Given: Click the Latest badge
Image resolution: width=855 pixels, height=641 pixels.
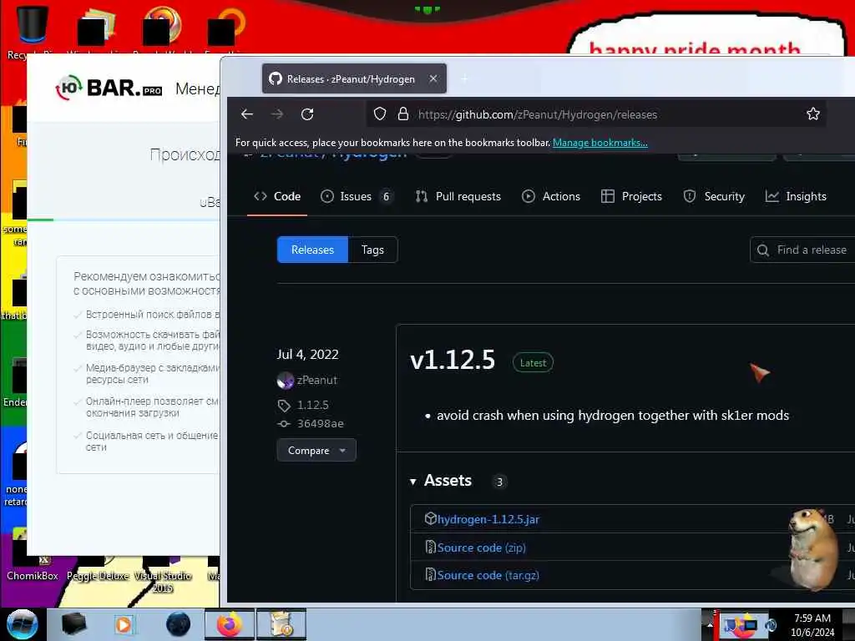Looking at the screenshot, I should [x=533, y=362].
